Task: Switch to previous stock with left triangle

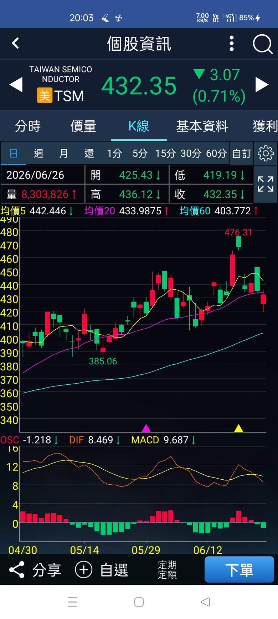Action: pyautogui.click(x=16, y=85)
